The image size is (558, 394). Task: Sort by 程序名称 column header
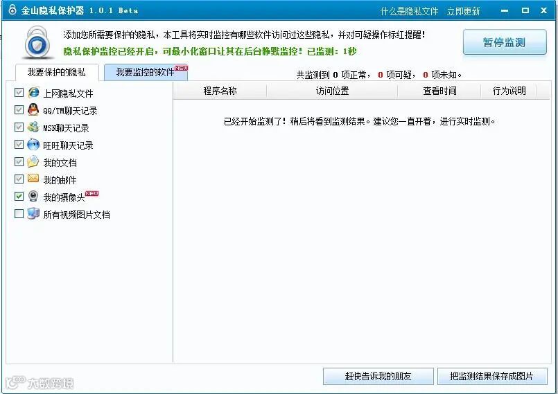[x=220, y=91]
